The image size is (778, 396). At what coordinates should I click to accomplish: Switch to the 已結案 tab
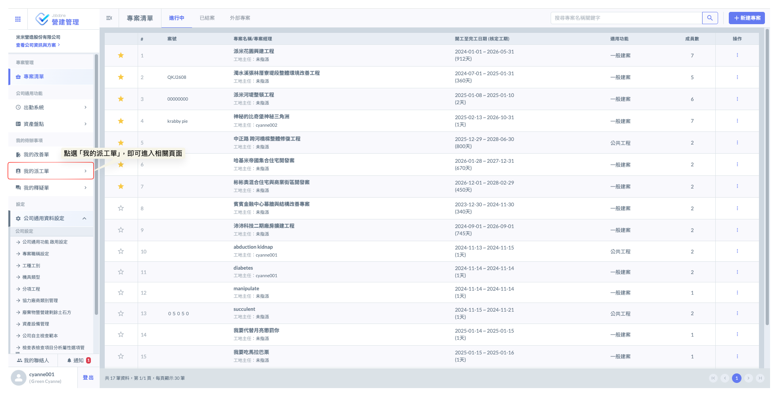coord(207,18)
